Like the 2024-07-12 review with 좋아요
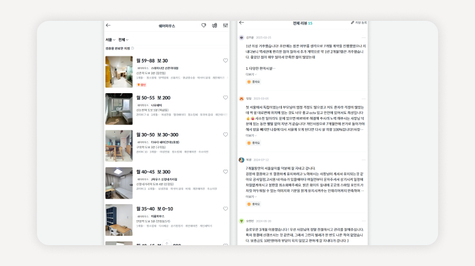The width and height of the screenshot is (475, 266). coord(254,204)
